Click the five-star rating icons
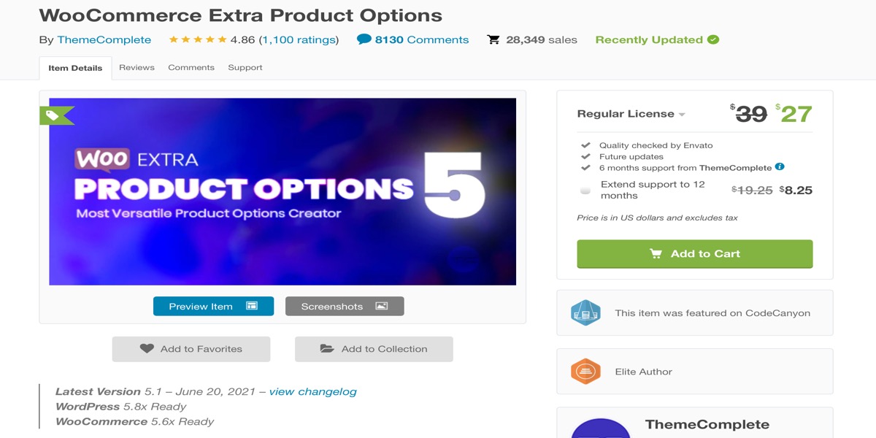 pos(198,39)
